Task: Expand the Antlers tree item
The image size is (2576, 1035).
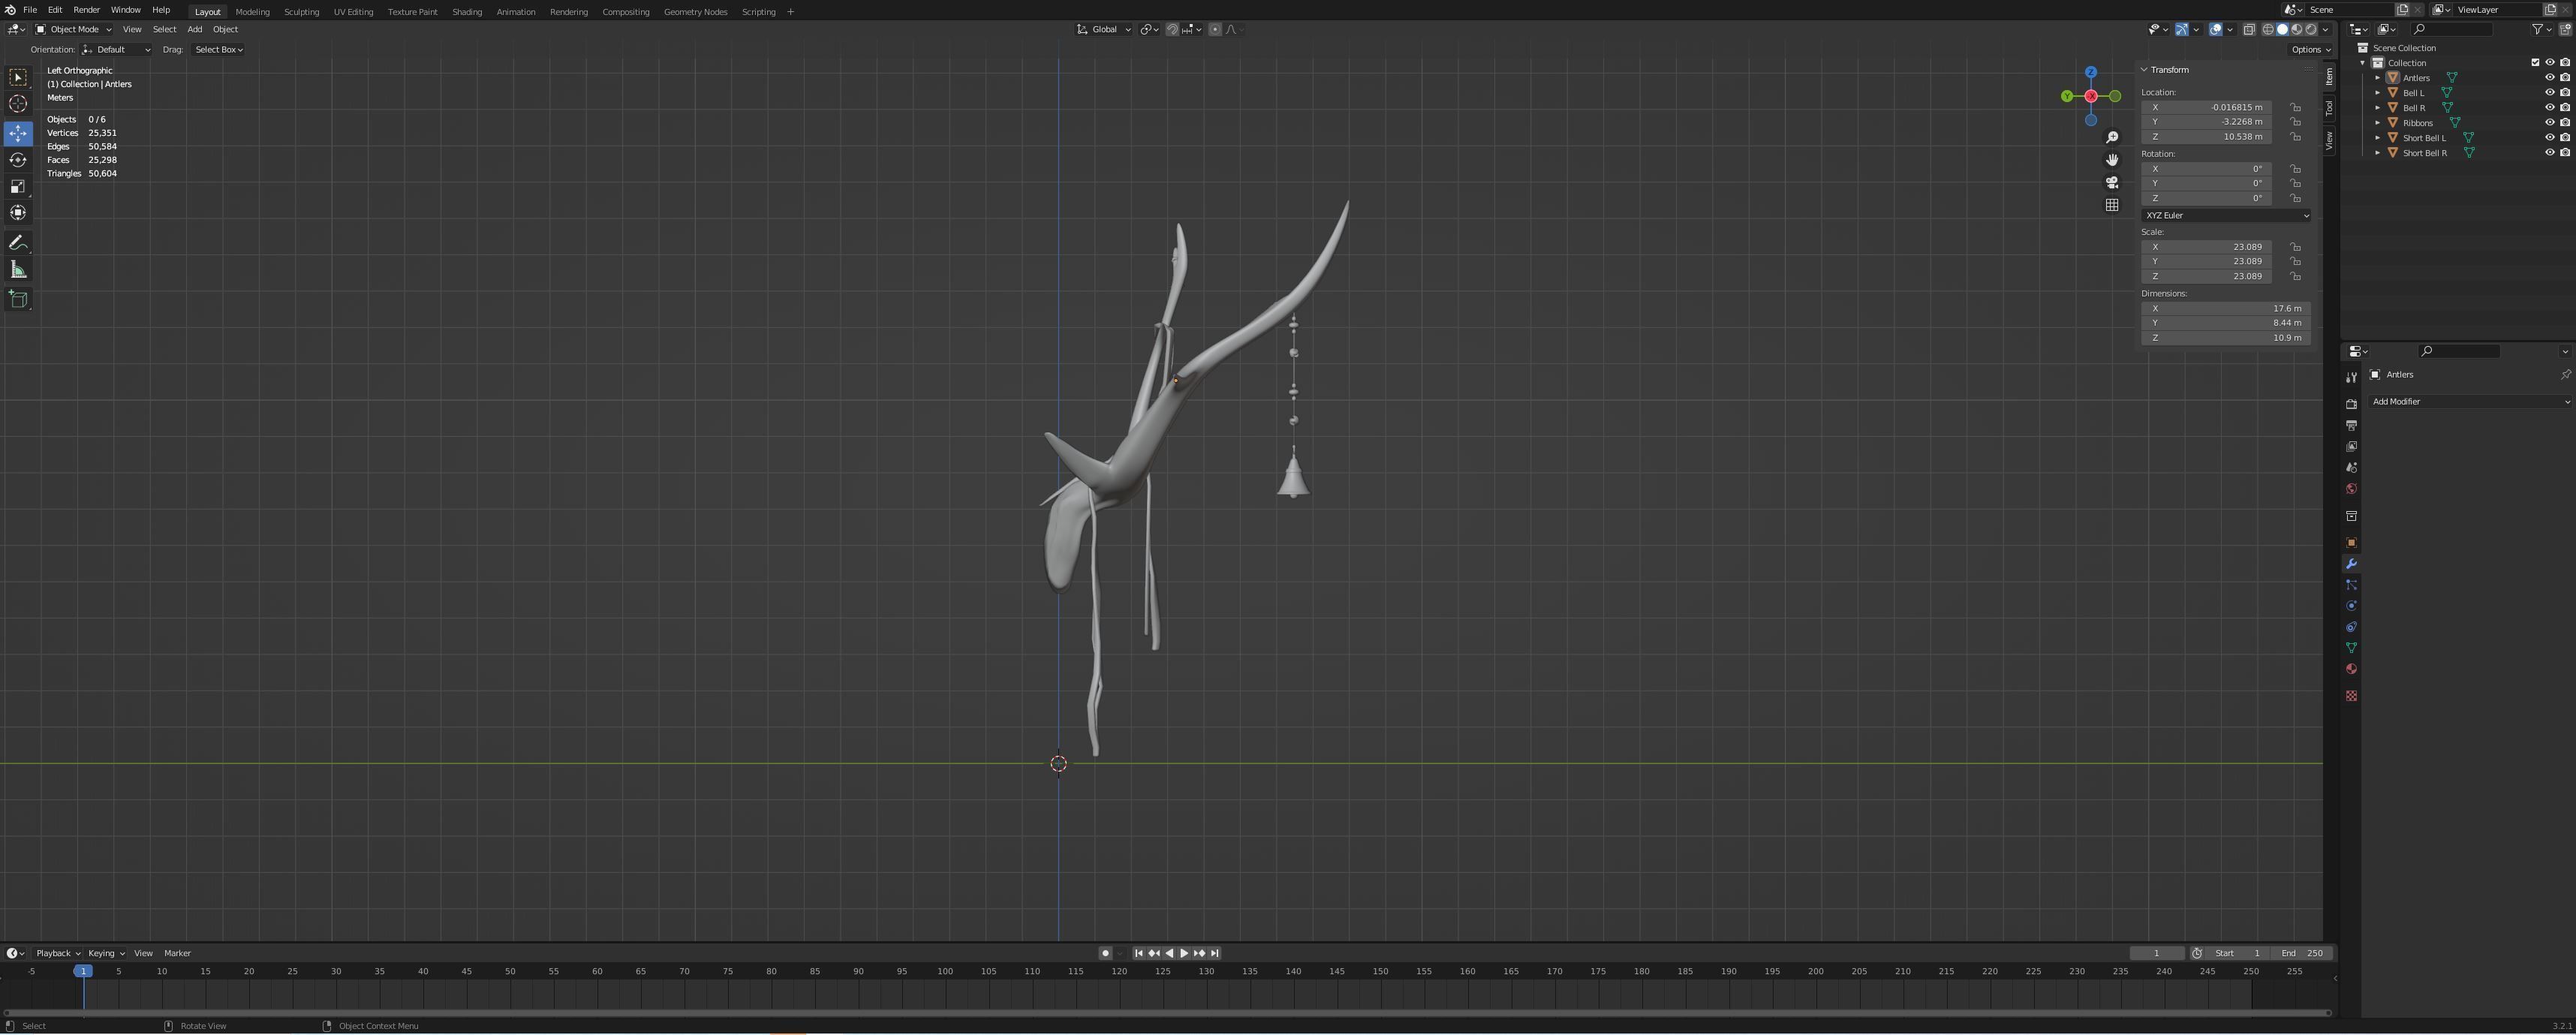Action: (2378, 78)
